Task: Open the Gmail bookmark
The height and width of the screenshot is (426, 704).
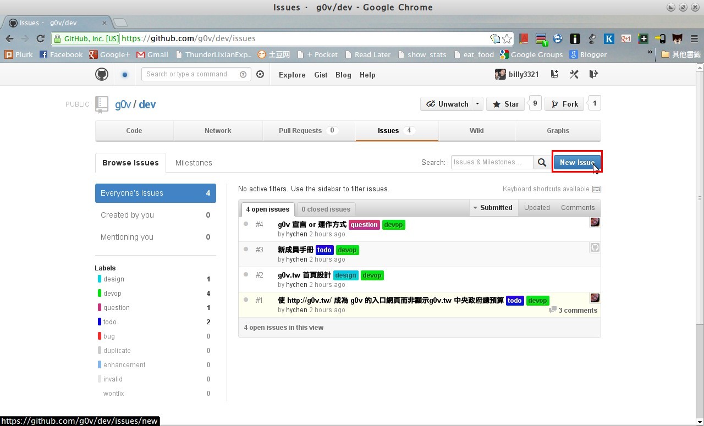Action: pyautogui.click(x=152, y=54)
